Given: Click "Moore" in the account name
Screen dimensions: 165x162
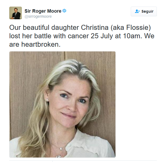Looking at the screenshot, I should click(x=54, y=11).
